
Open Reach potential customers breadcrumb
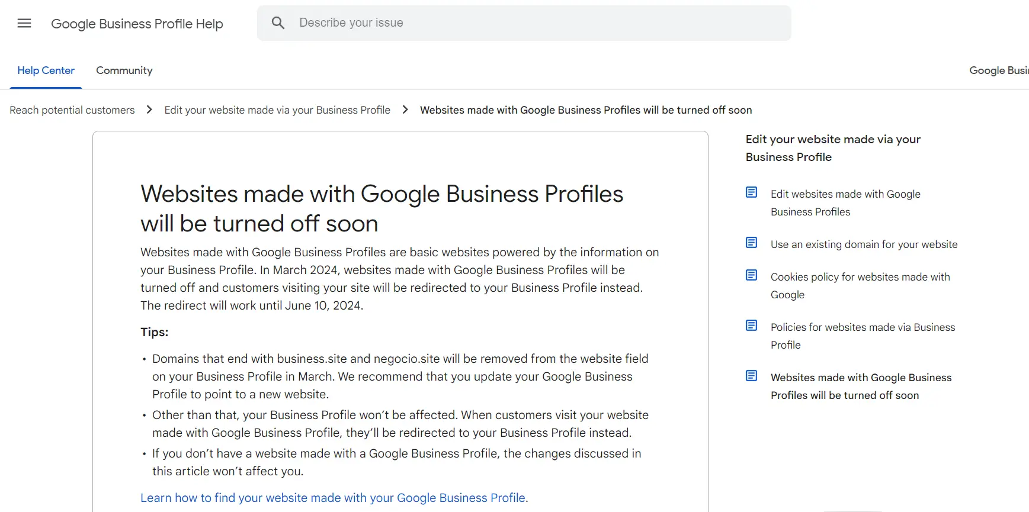(72, 110)
